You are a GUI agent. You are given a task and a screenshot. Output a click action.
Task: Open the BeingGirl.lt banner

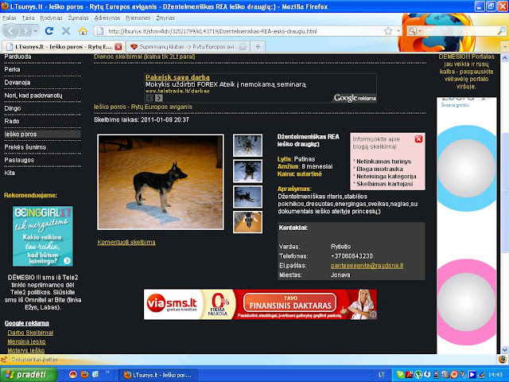pyautogui.click(x=42, y=236)
